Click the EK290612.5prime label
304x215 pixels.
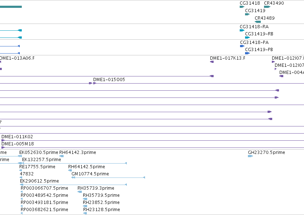point(39,181)
